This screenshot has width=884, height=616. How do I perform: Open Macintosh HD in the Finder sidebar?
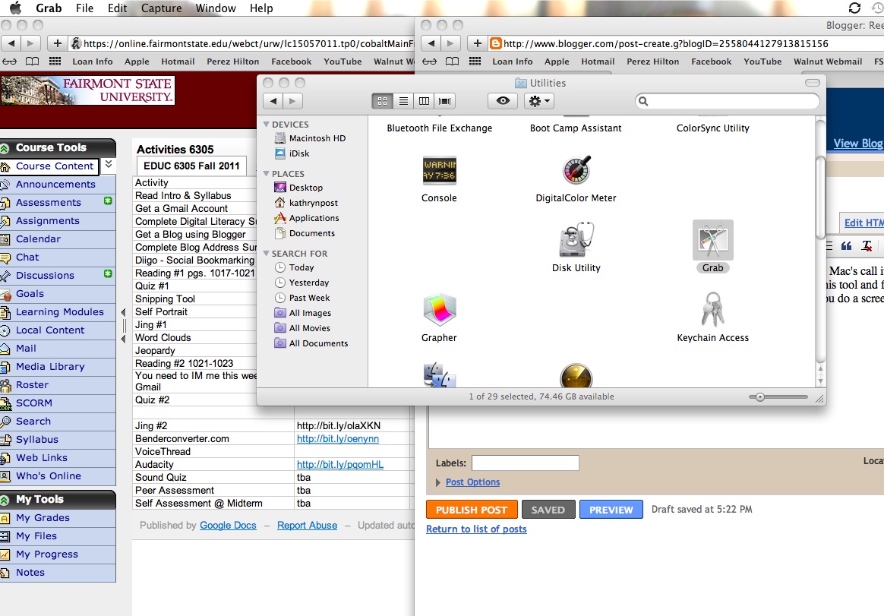310,138
